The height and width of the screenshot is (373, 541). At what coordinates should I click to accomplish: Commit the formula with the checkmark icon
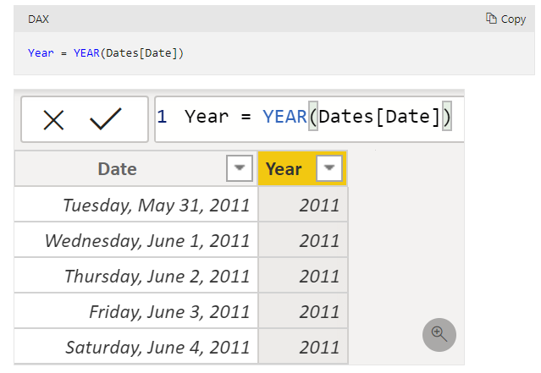106,119
